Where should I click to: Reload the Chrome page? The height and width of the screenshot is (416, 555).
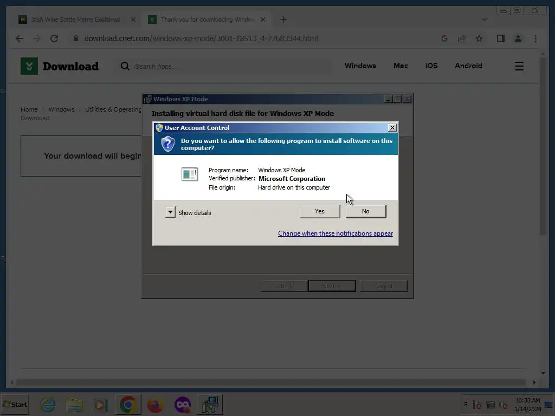click(54, 38)
